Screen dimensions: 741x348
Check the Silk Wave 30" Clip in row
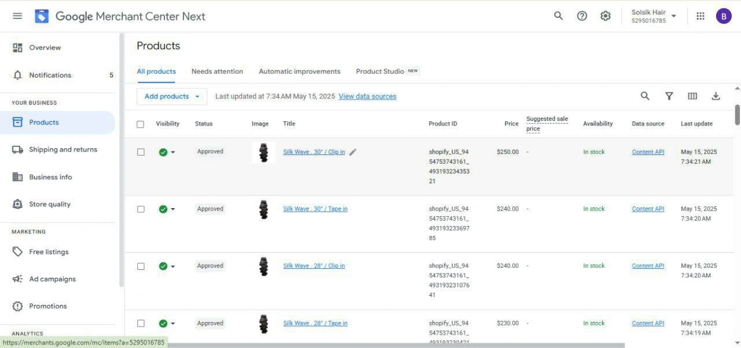(141, 152)
